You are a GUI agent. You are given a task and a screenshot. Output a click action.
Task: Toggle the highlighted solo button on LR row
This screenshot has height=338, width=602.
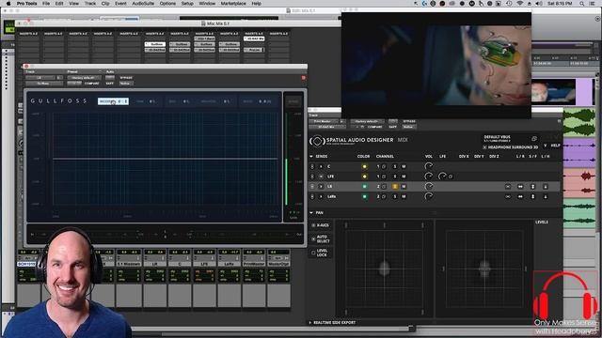click(x=395, y=187)
